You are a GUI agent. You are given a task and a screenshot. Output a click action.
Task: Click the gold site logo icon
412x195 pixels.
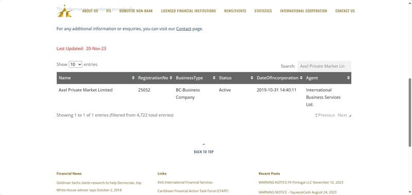click(65, 11)
